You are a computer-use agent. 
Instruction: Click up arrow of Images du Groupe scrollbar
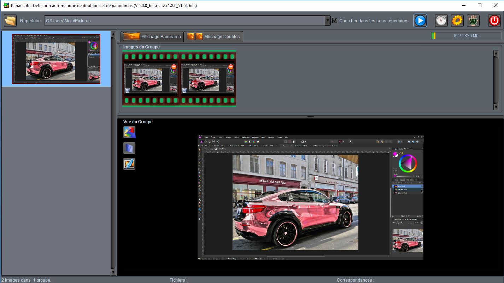coord(496,53)
